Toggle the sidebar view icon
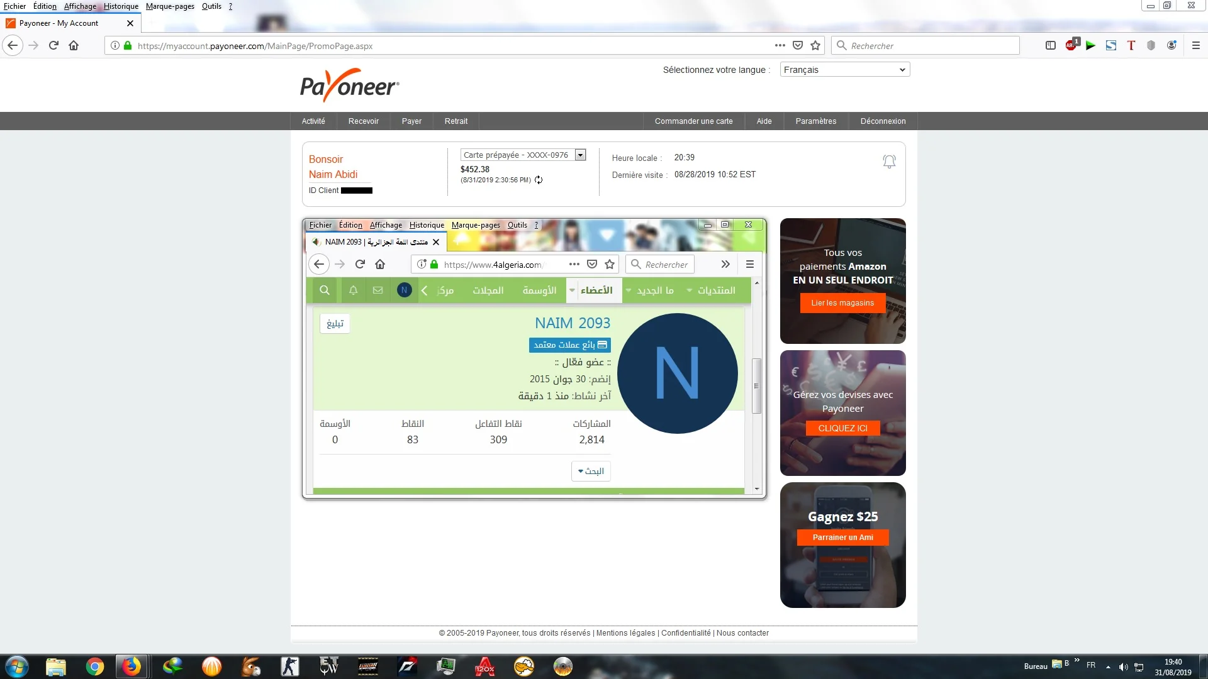The height and width of the screenshot is (679, 1208). tap(1050, 45)
